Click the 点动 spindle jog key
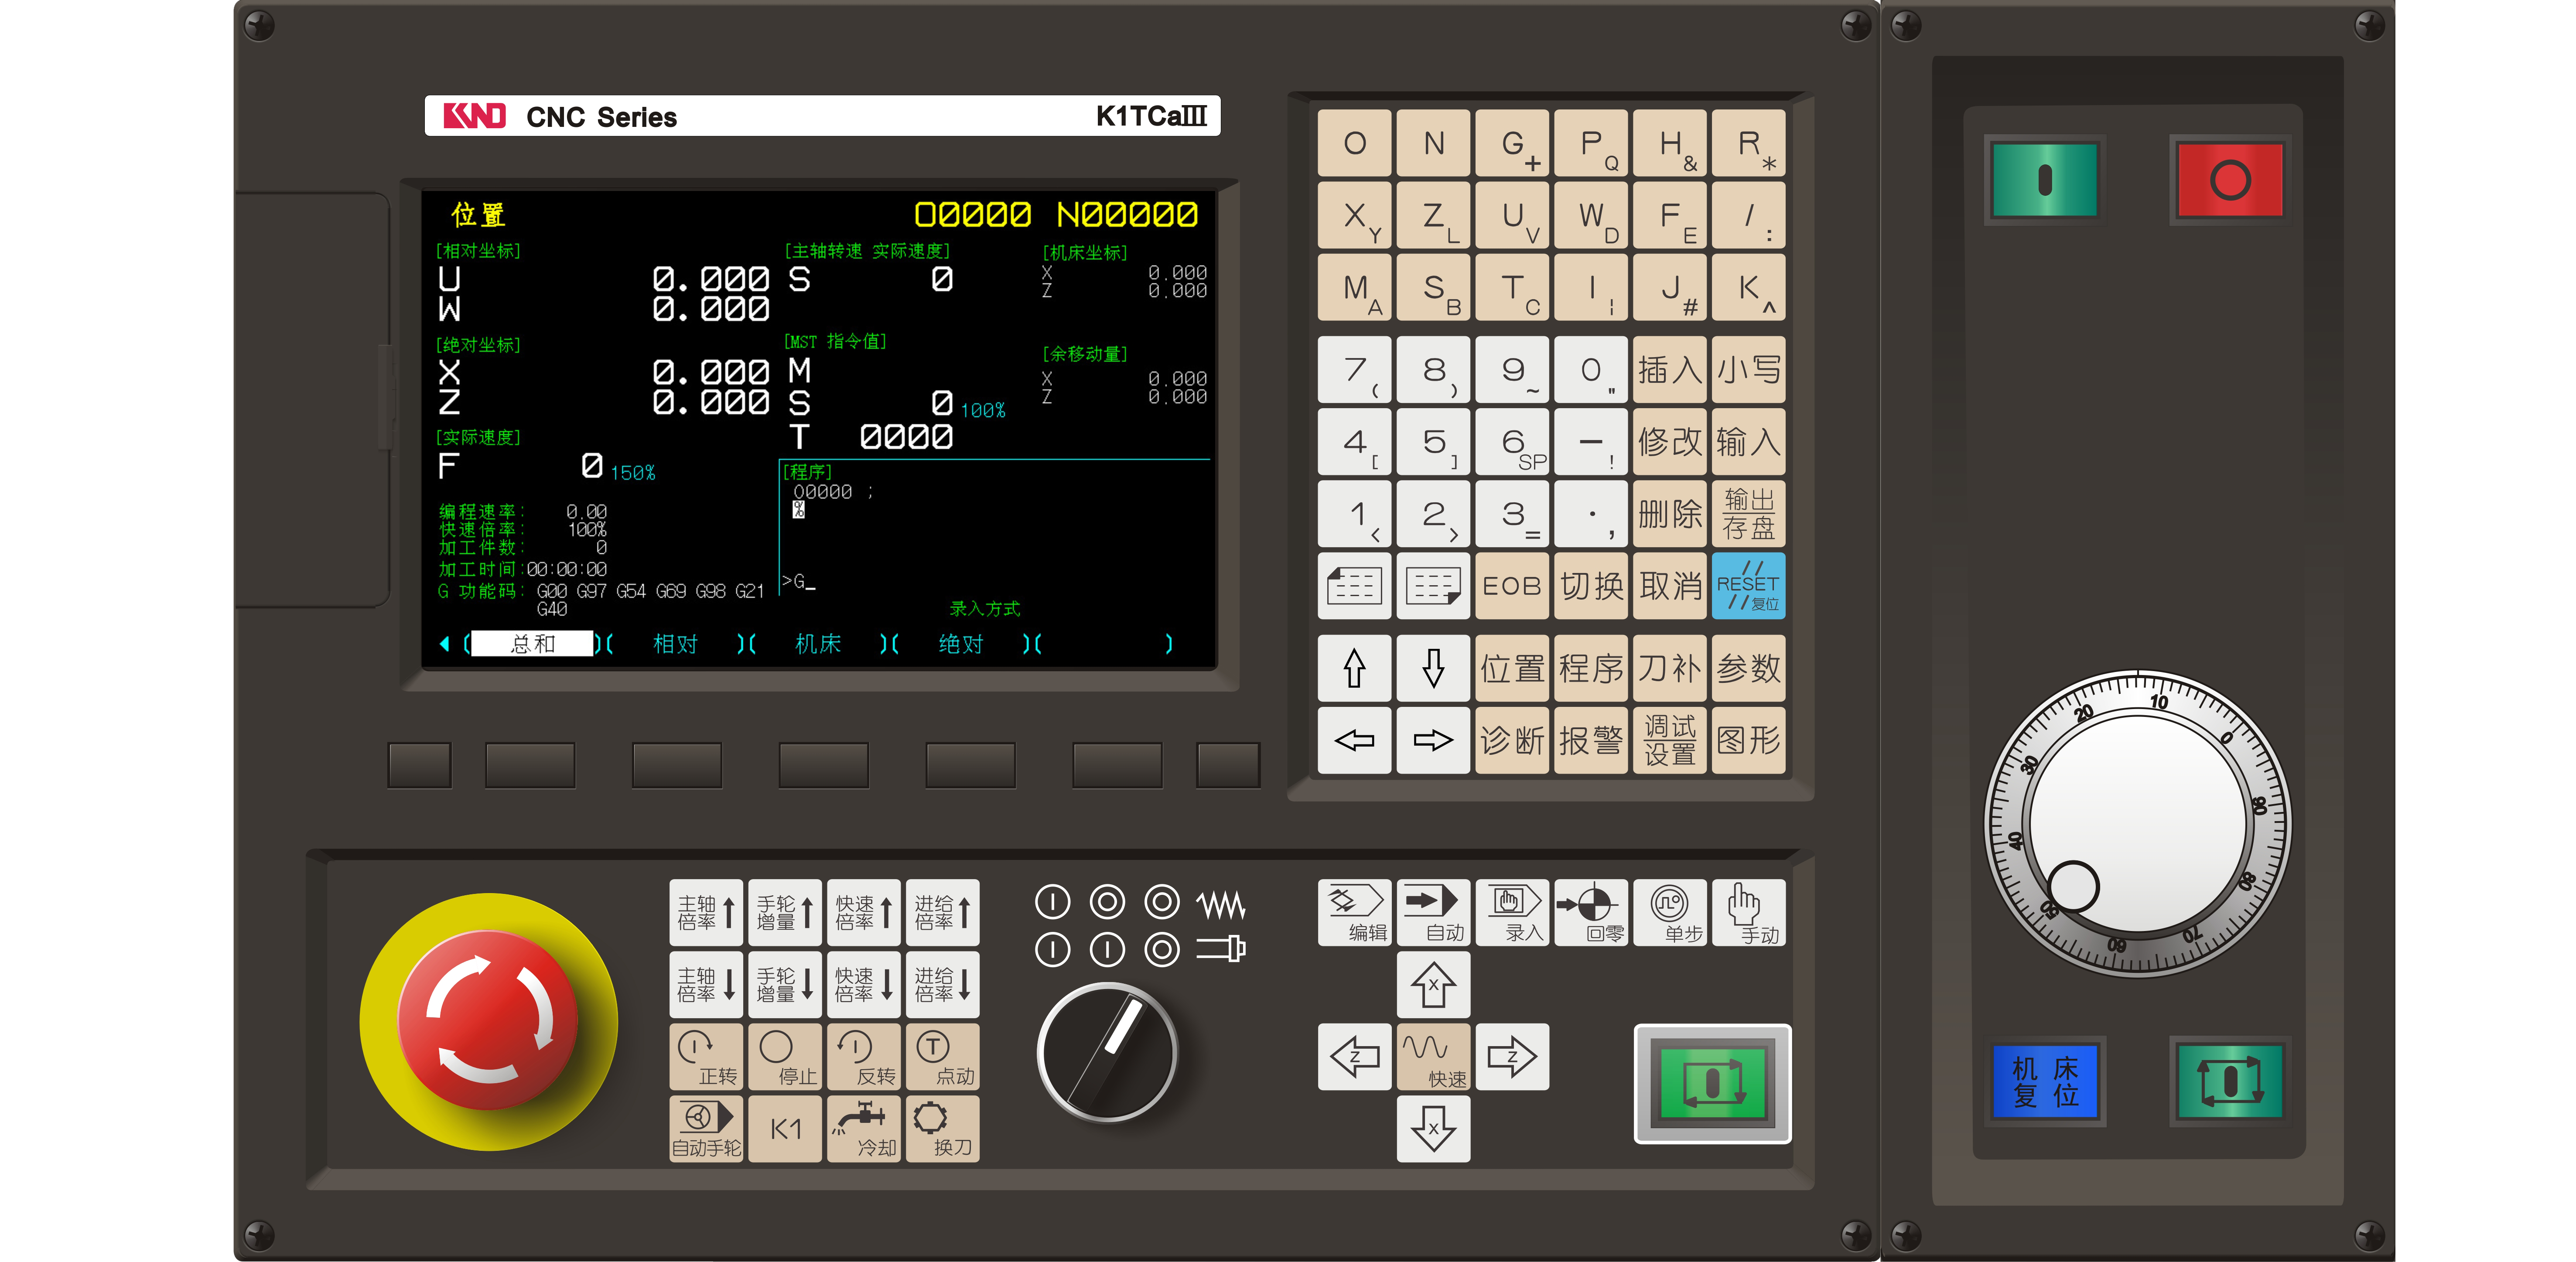The height and width of the screenshot is (1262, 2576). click(x=943, y=1057)
